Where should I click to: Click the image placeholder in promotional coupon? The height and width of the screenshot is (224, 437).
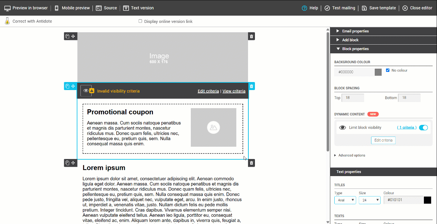[x=213, y=127]
